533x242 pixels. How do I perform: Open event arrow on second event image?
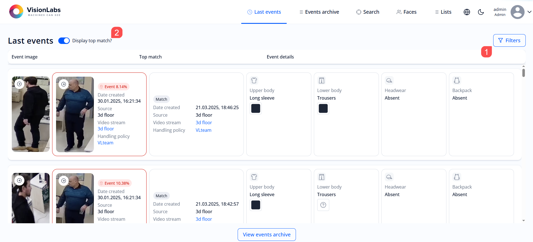(19, 180)
